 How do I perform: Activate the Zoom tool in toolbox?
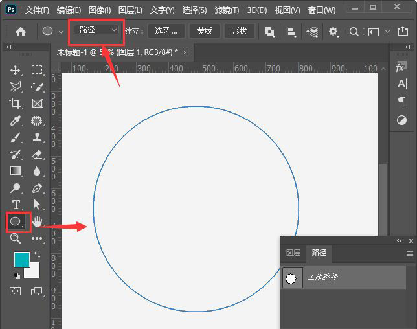click(16, 238)
